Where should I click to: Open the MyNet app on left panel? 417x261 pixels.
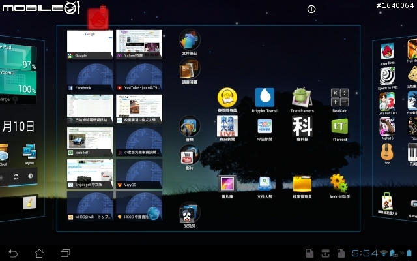(x=29, y=152)
